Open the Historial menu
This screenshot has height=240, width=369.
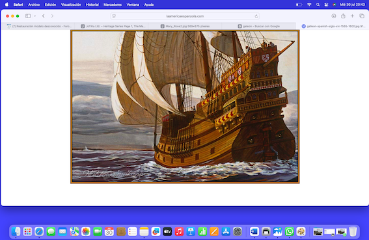[x=92, y=5]
